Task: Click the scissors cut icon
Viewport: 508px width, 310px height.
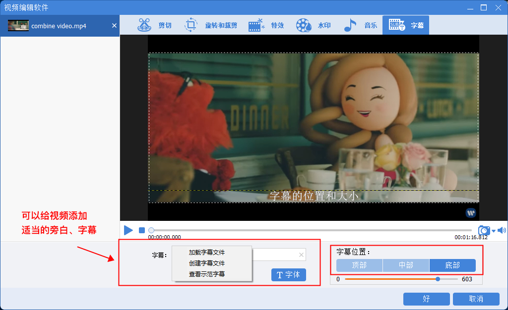Action: coord(144,25)
